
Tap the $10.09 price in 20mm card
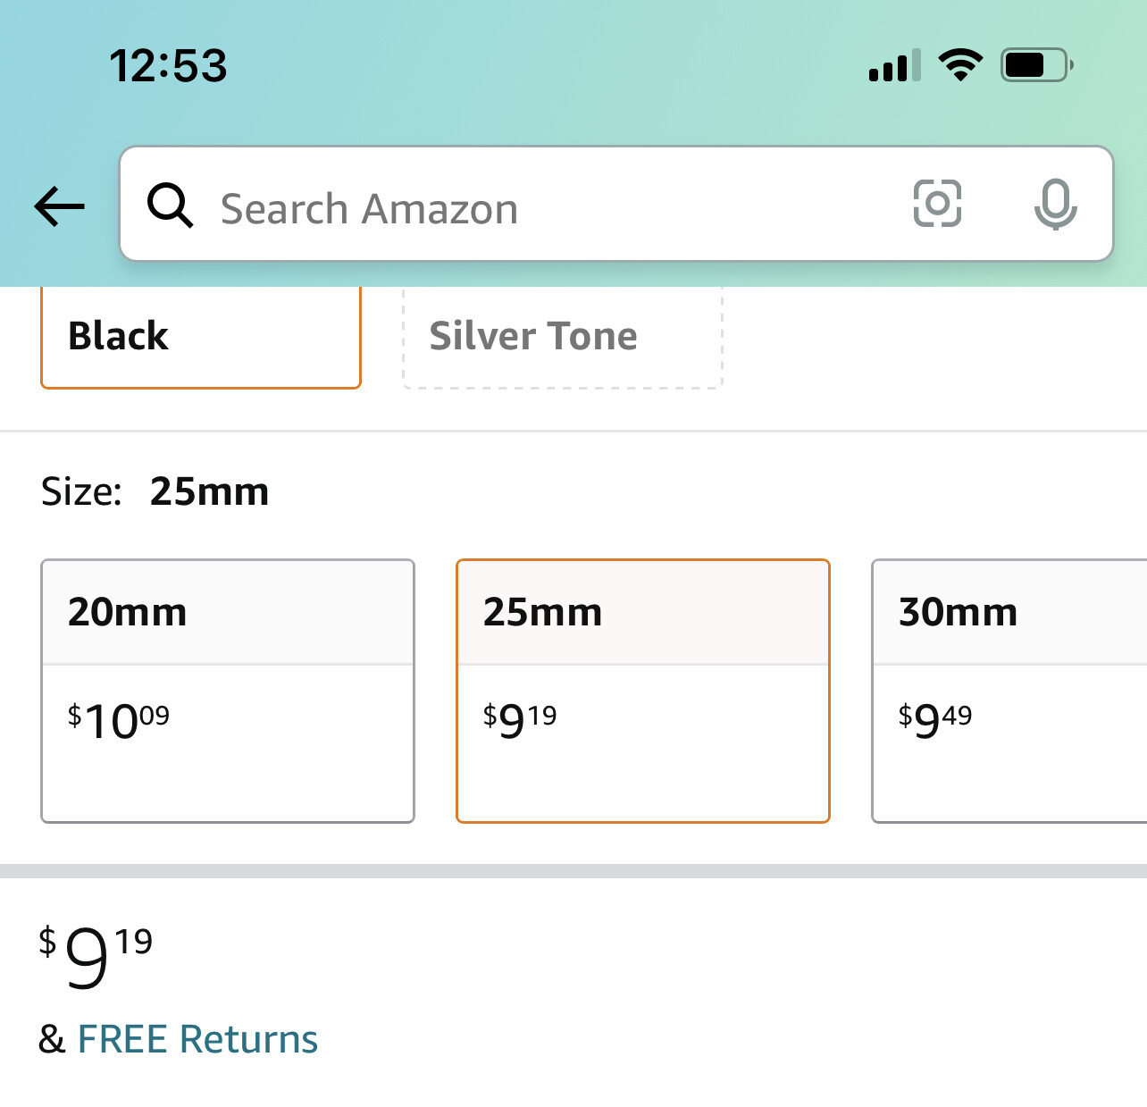119,720
